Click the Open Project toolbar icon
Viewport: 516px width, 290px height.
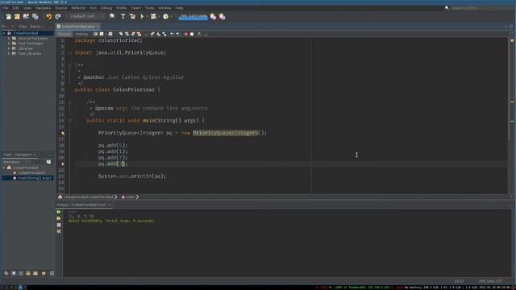click(x=26, y=16)
